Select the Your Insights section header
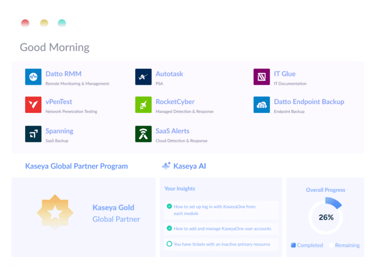This screenshot has width=378, height=270. coord(180,188)
